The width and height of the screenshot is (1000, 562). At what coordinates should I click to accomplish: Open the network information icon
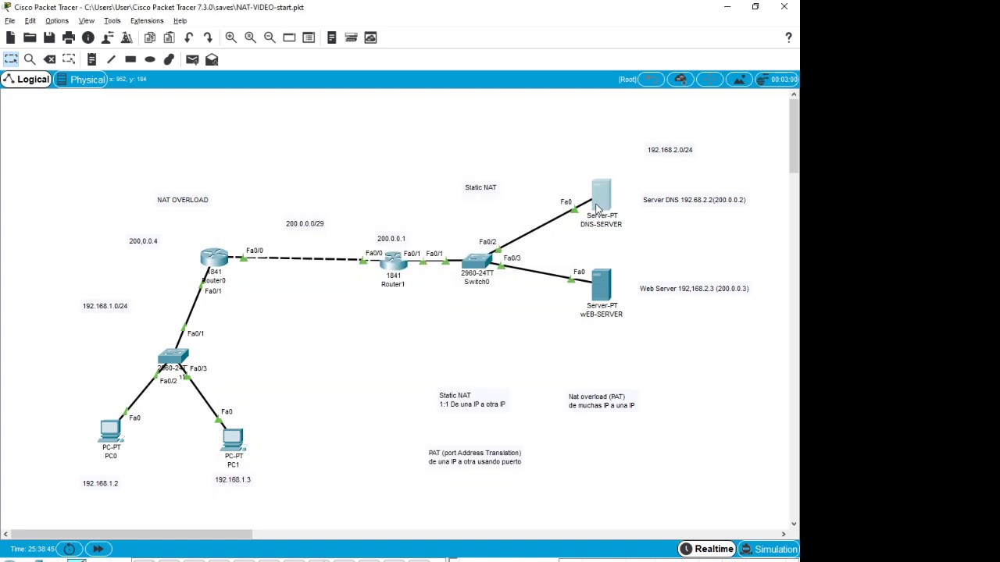[88, 37]
